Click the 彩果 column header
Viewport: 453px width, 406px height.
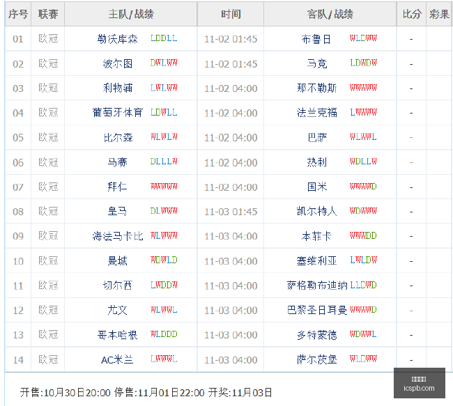439,14
